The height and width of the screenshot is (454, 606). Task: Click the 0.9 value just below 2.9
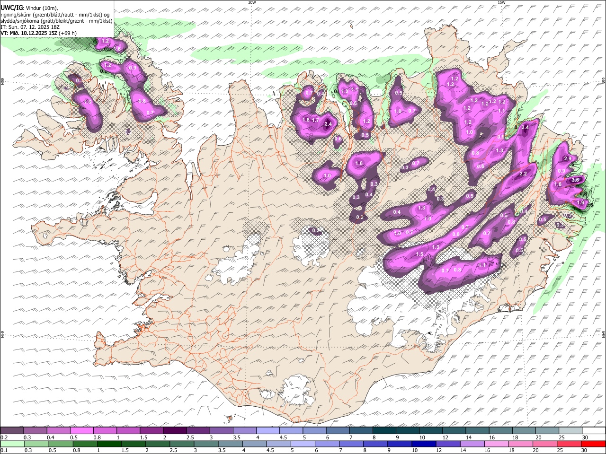click(x=561, y=171)
